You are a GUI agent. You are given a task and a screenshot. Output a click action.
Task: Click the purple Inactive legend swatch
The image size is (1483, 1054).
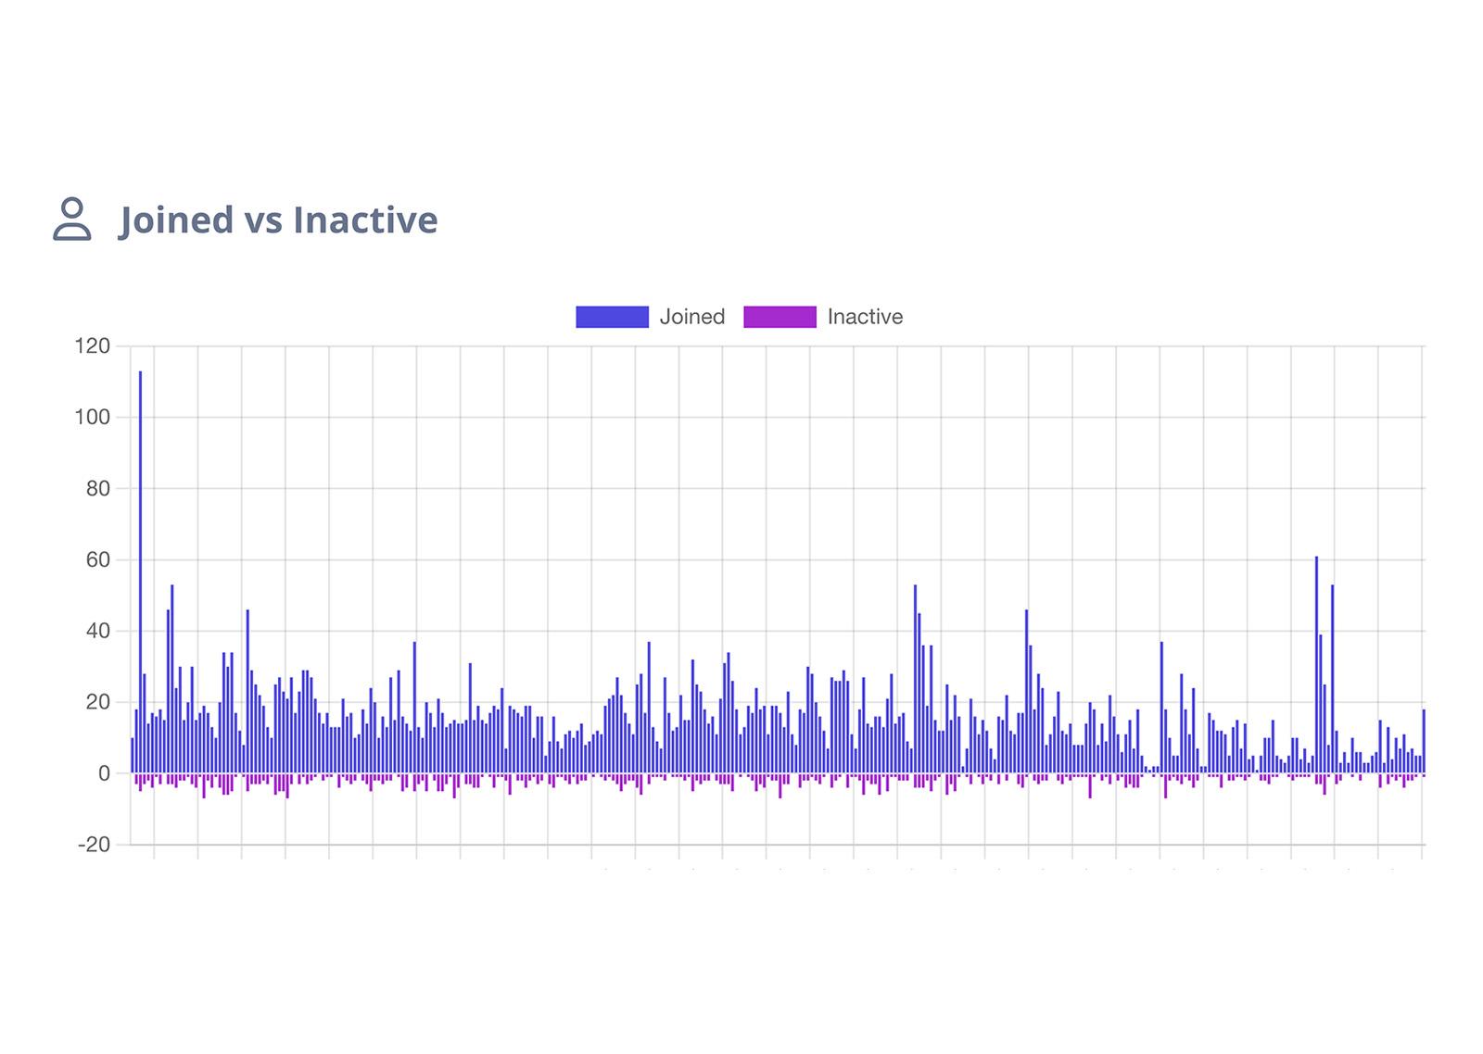point(779,316)
